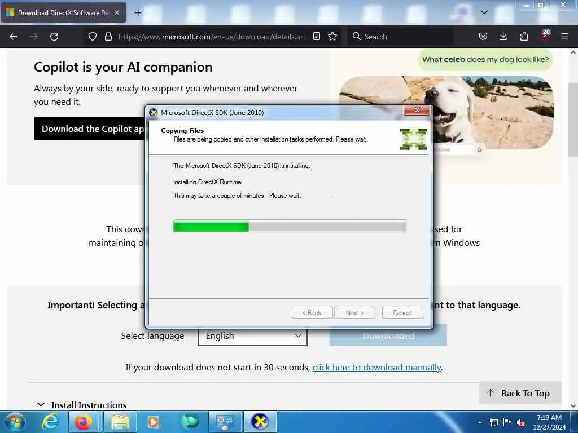Viewport: 578px width, 433px height.
Task: Open the Firefox downloads panel
Action: coord(503,37)
